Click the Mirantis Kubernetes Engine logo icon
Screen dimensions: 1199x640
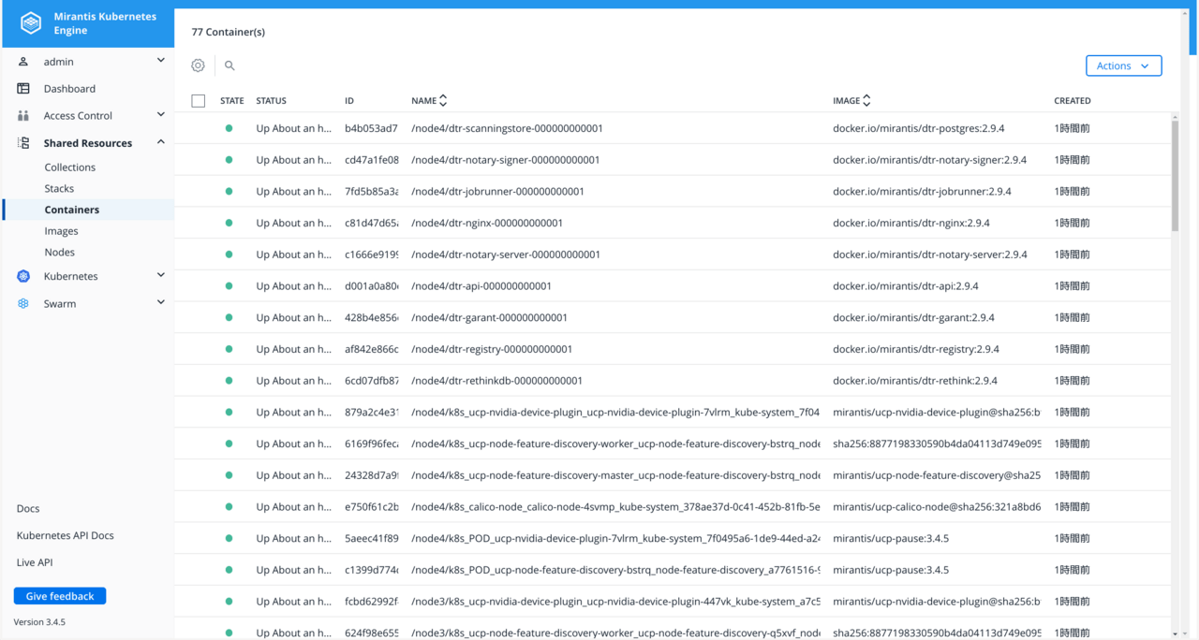31,23
